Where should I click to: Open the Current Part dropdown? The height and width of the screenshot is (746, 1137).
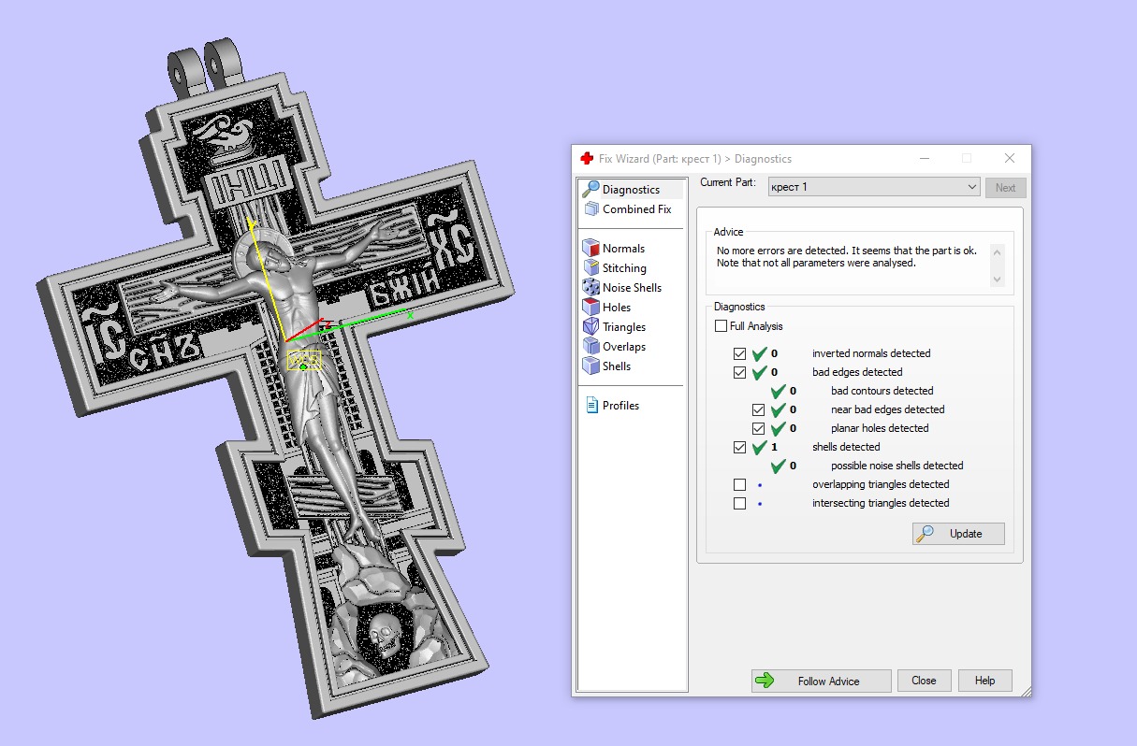[874, 187]
